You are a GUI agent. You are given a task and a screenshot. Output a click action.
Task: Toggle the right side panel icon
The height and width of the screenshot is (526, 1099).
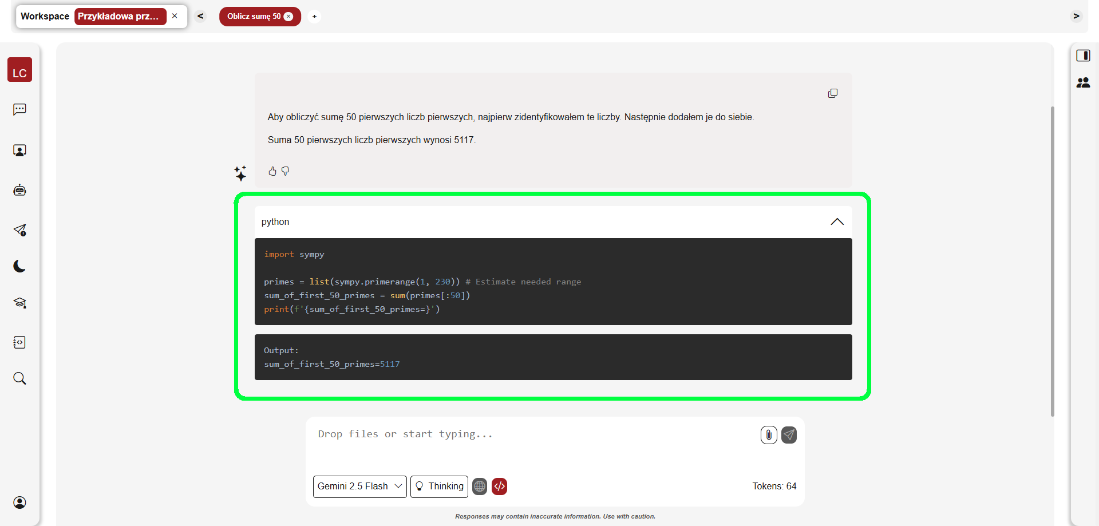point(1083,56)
